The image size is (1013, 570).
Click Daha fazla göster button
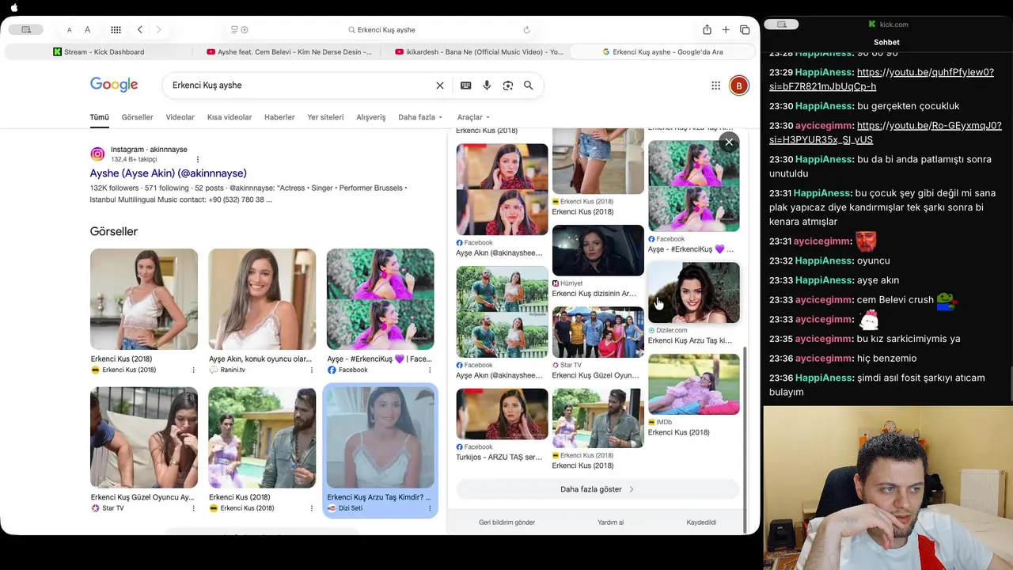tap(597, 489)
